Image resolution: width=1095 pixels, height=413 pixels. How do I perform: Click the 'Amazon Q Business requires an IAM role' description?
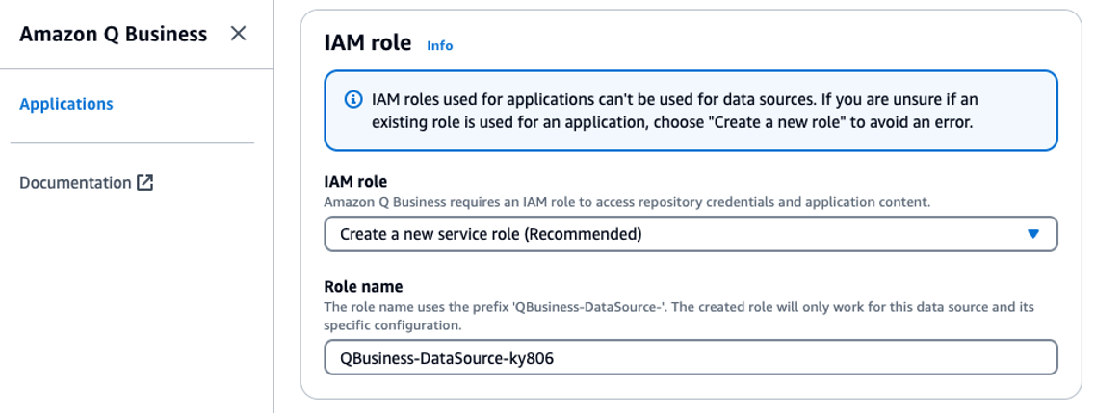point(627,202)
